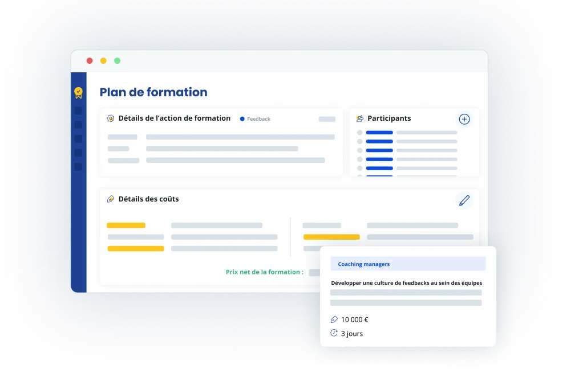
Task: Click the yellow window minimize dot
Action: pos(103,60)
